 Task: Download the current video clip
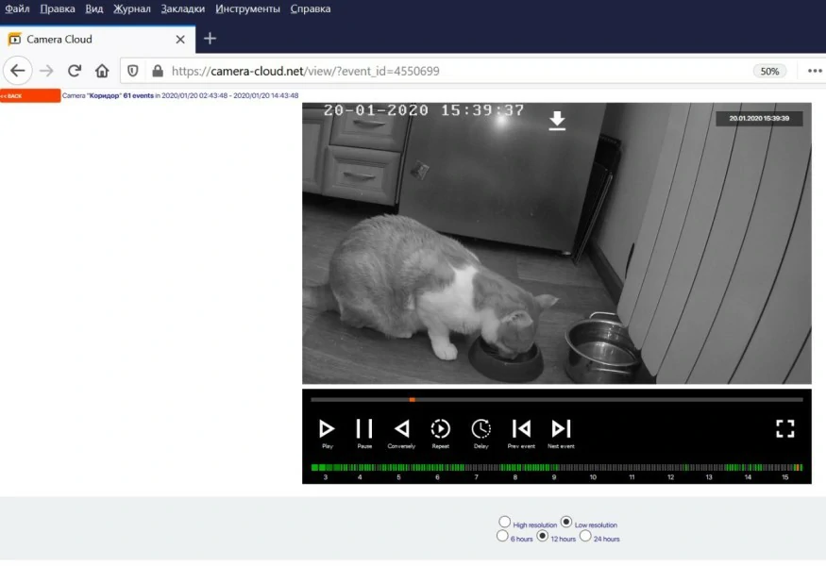click(x=556, y=121)
